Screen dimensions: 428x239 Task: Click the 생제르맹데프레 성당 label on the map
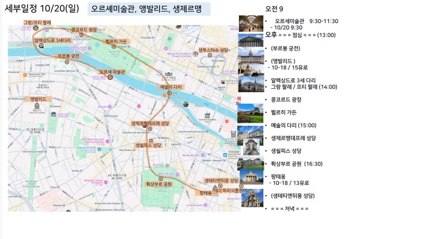click(x=150, y=123)
